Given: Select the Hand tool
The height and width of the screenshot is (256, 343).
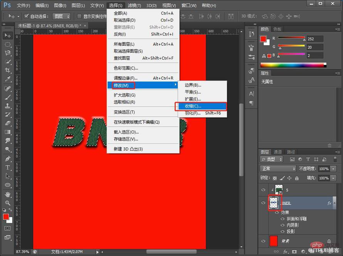Looking at the screenshot, I should click(8, 194).
